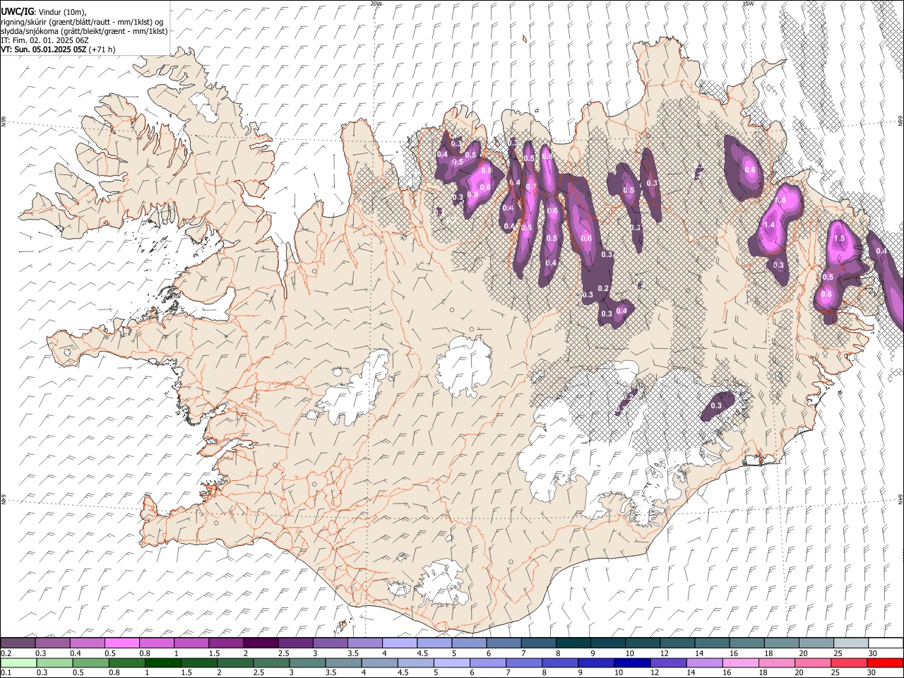Click the '20W' longitude label at the top
The width and height of the screenshot is (904, 678).
click(376, 4)
